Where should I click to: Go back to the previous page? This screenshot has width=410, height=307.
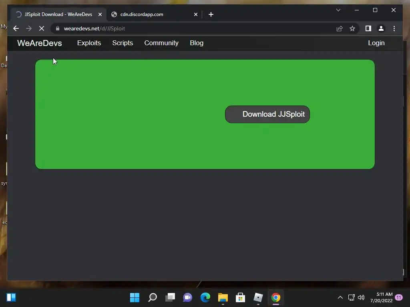click(x=16, y=28)
